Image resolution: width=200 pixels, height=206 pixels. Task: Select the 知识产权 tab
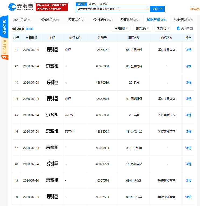[157, 20]
